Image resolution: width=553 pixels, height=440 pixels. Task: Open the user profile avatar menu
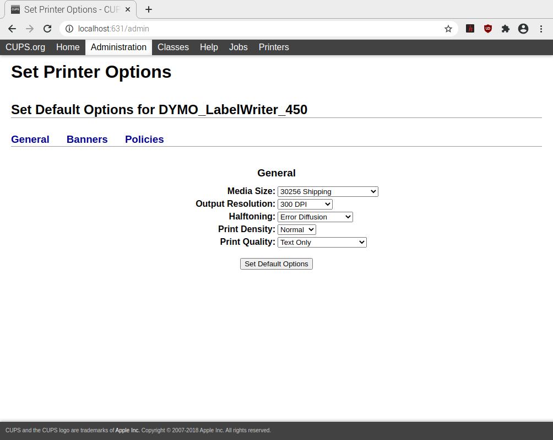click(523, 29)
